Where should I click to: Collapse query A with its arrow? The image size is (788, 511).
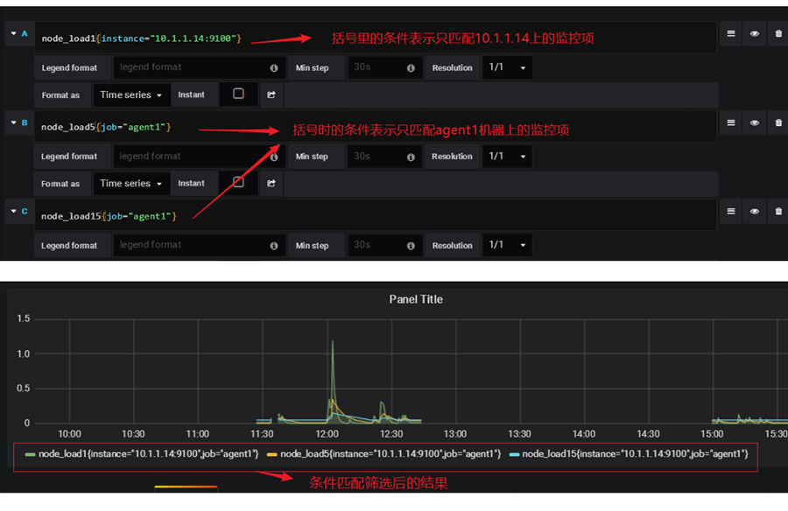[x=13, y=33]
